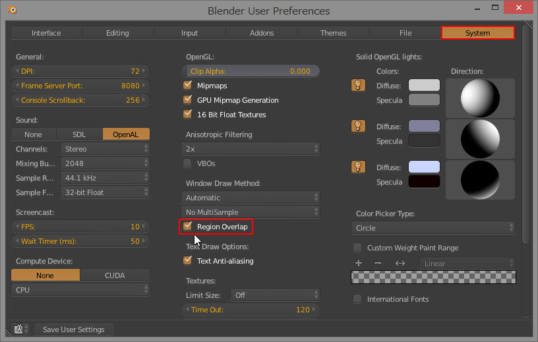Select None sound device option
Image resolution: width=538 pixels, height=342 pixels.
click(x=33, y=134)
